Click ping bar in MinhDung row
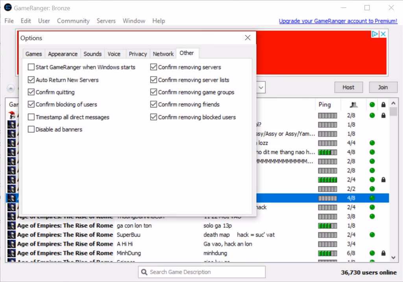 tap(327, 253)
